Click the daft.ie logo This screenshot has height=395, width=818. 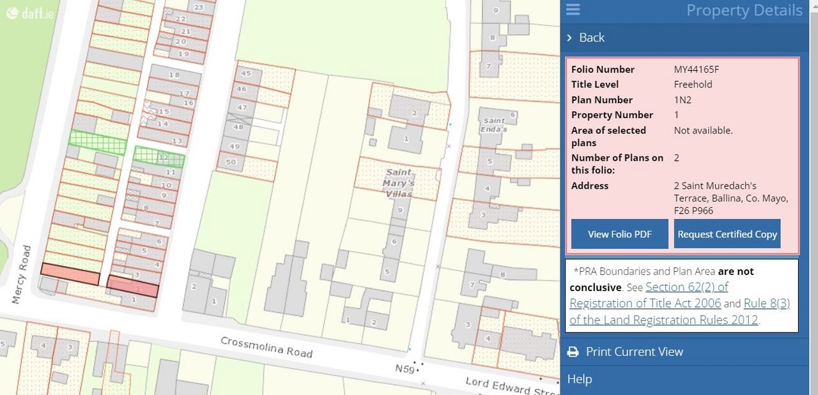(29, 12)
